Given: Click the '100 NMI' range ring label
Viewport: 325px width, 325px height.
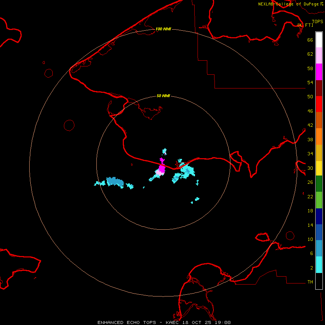Looking at the screenshot, I should pos(163,29).
